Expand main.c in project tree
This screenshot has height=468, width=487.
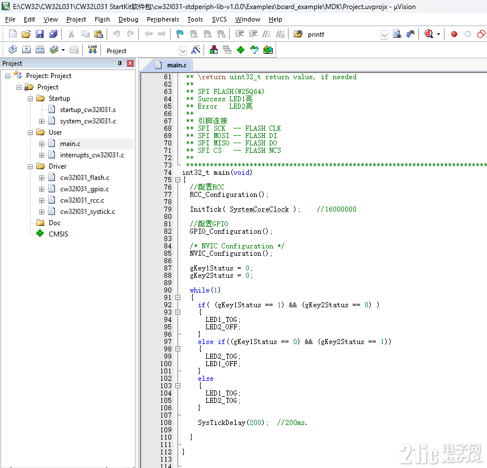click(41, 144)
